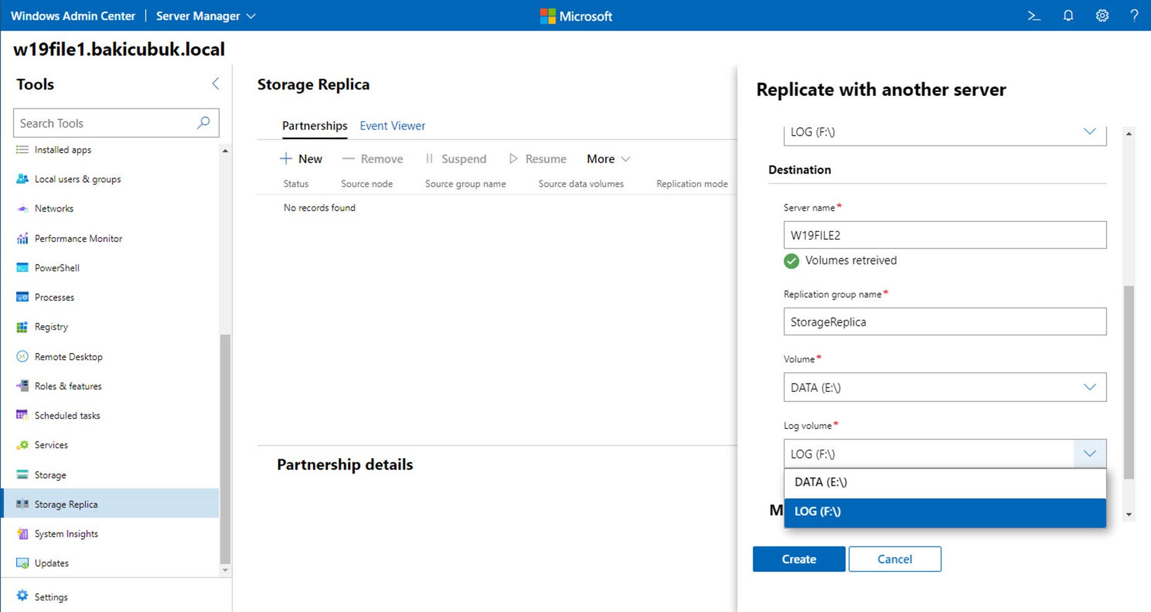This screenshot has width=1151, height=612.
Task: Click the Replication group name field
Action: point(944,321)
